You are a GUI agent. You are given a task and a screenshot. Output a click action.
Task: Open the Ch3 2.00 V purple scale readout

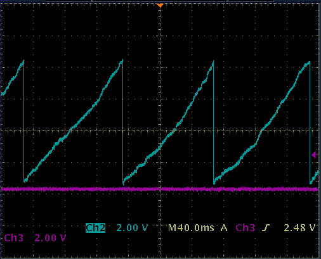pos(50,238)
